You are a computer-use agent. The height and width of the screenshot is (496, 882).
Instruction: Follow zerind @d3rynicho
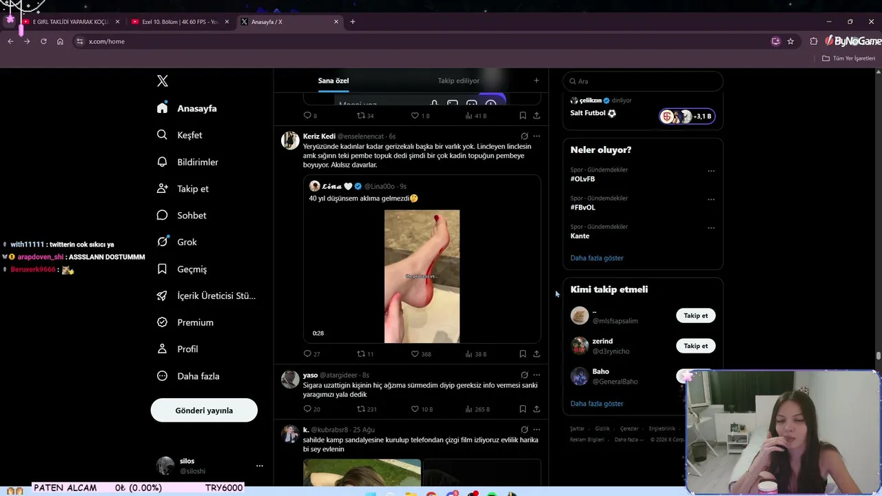point(696,346)
